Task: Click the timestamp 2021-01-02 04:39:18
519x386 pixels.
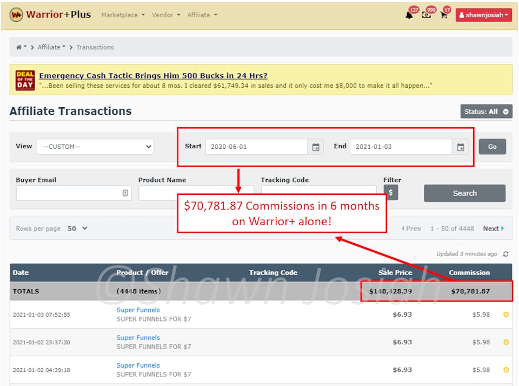Action: click(x=42, y=370)
